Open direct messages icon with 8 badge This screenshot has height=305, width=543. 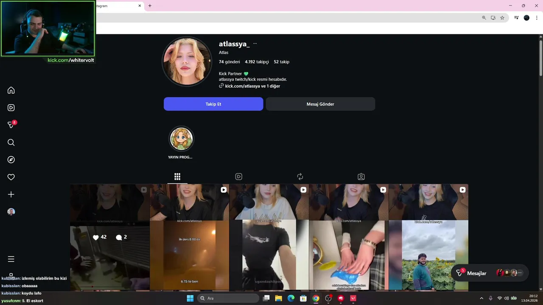coord(11,125)
